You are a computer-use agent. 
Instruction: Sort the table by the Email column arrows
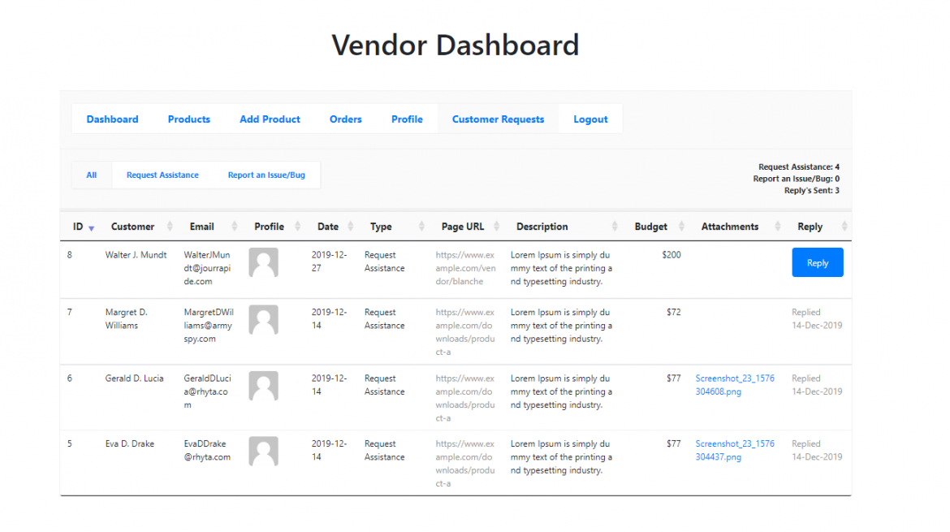pos(234,226)
